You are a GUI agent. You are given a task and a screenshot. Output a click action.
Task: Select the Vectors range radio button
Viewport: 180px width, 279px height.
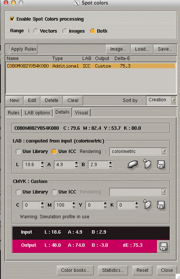(36, 31)
